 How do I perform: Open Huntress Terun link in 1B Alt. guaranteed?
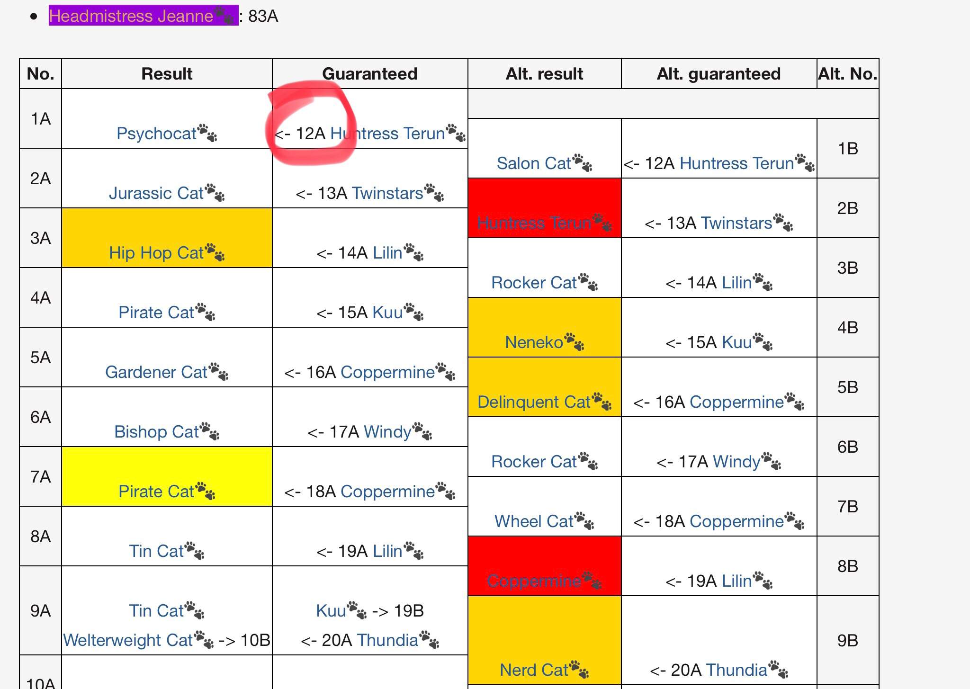point(736,163)
